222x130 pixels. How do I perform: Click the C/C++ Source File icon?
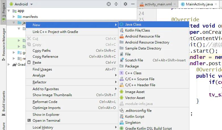(122, 79)
